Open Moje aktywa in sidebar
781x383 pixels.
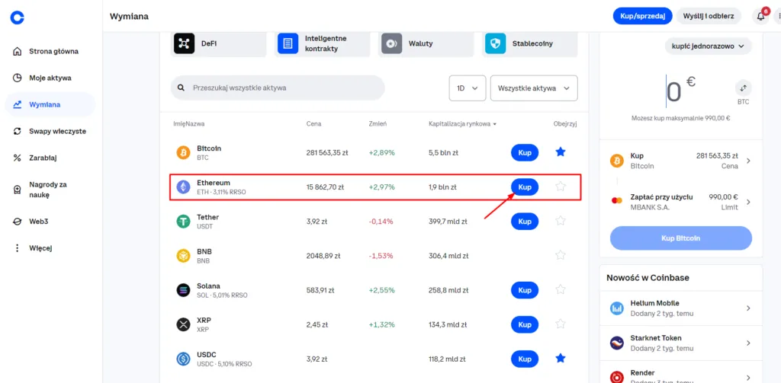(50, 78)
